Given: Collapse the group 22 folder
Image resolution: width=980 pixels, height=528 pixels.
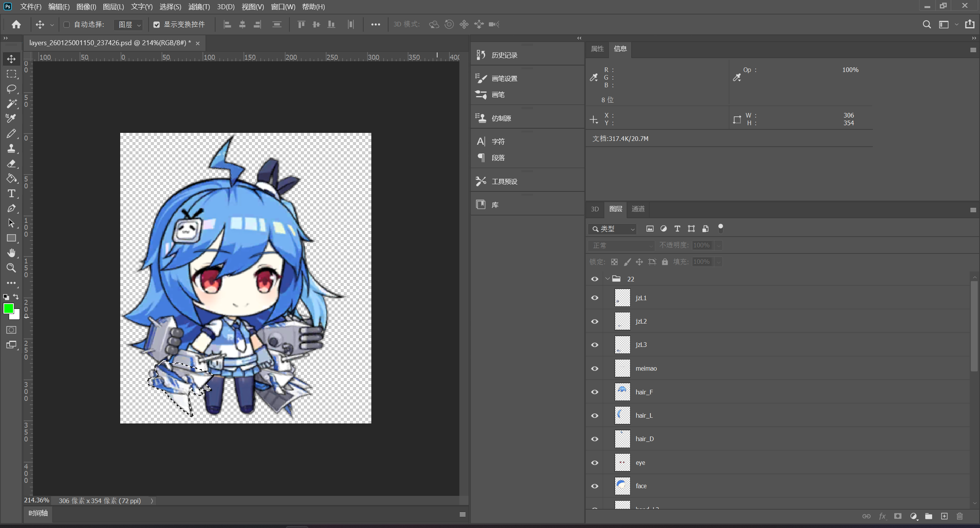Looking at the screenshot, I should tap(608, 279).
